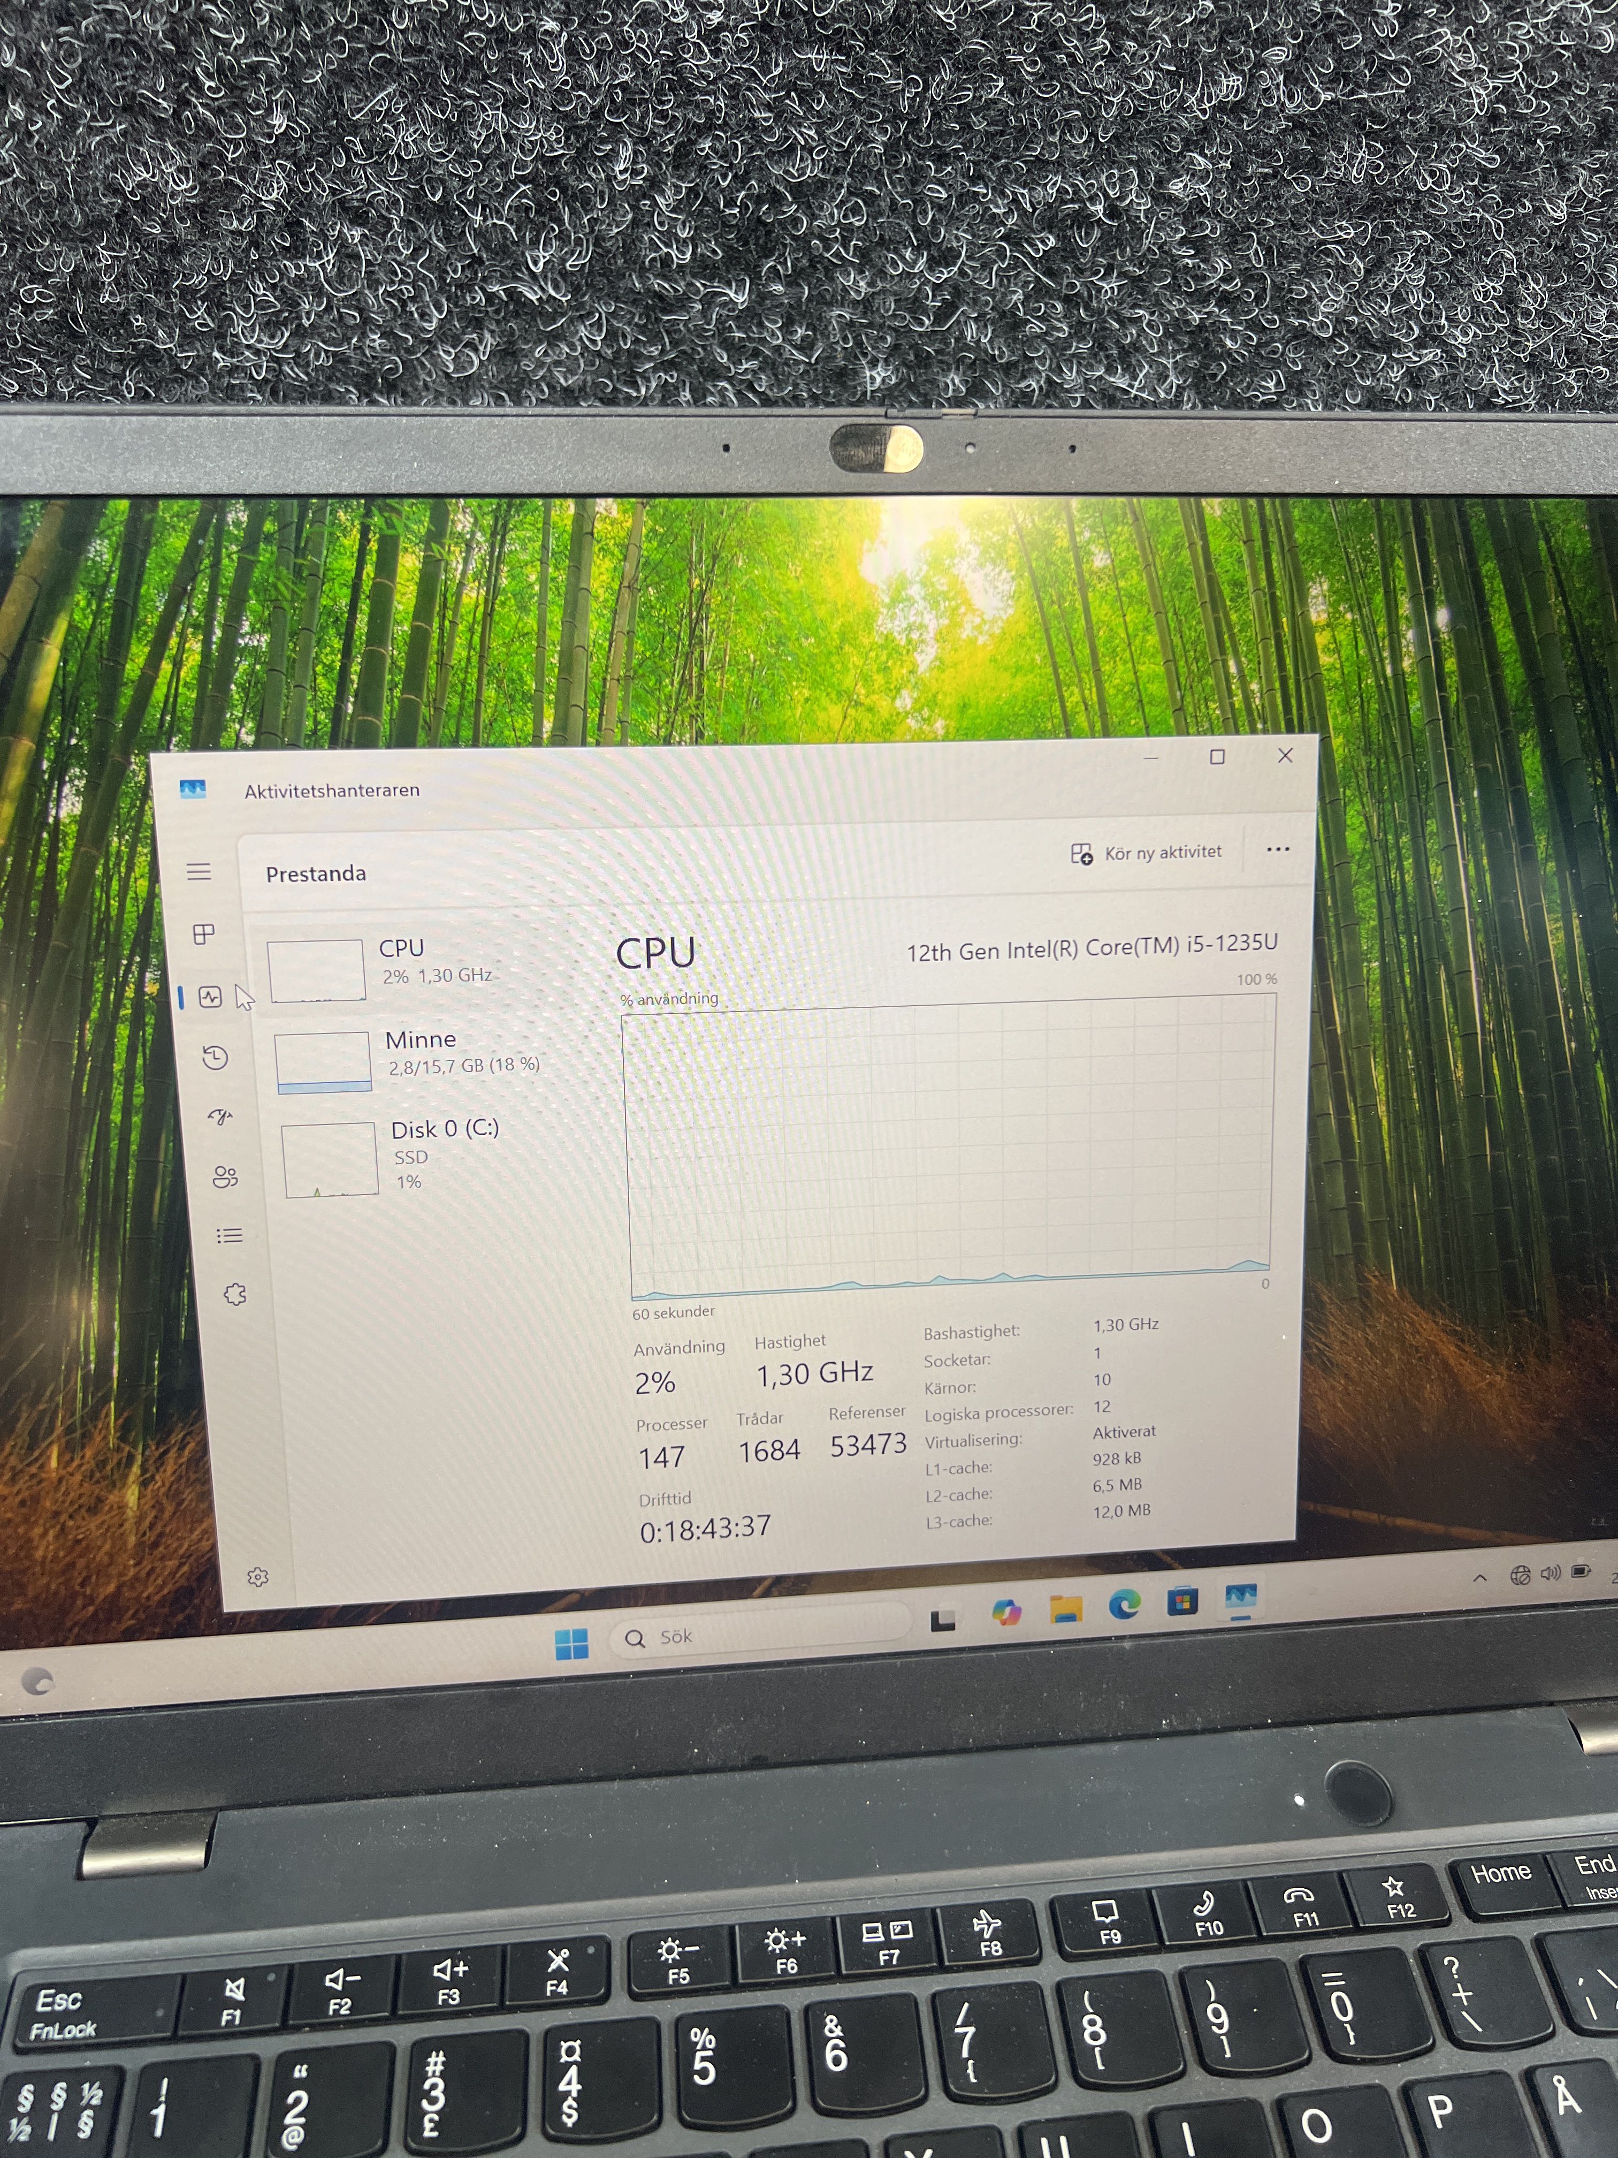Screen dimensions: 1618x2158
Task: Open the three-dot more options menu
Action: pos(1278,850)
